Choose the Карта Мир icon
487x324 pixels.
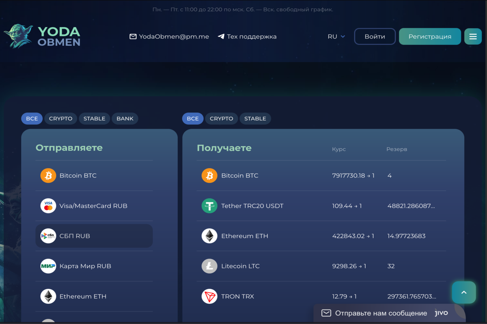click(48, 266)
